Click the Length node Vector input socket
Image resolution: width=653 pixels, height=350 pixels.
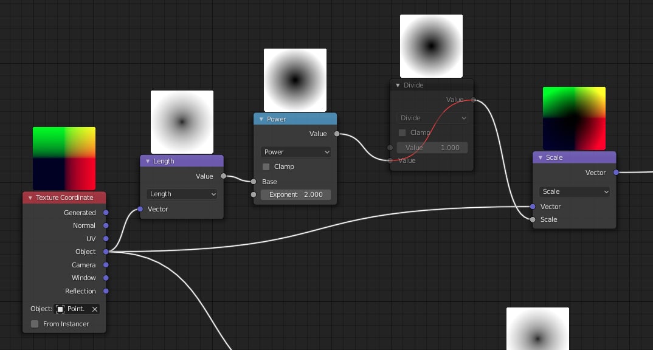tap(140, 209)
